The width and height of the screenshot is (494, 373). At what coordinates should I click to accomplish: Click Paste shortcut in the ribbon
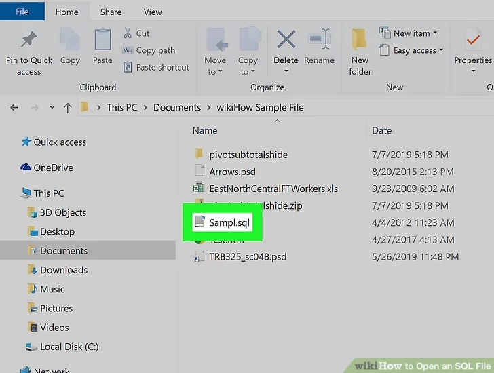162,67
